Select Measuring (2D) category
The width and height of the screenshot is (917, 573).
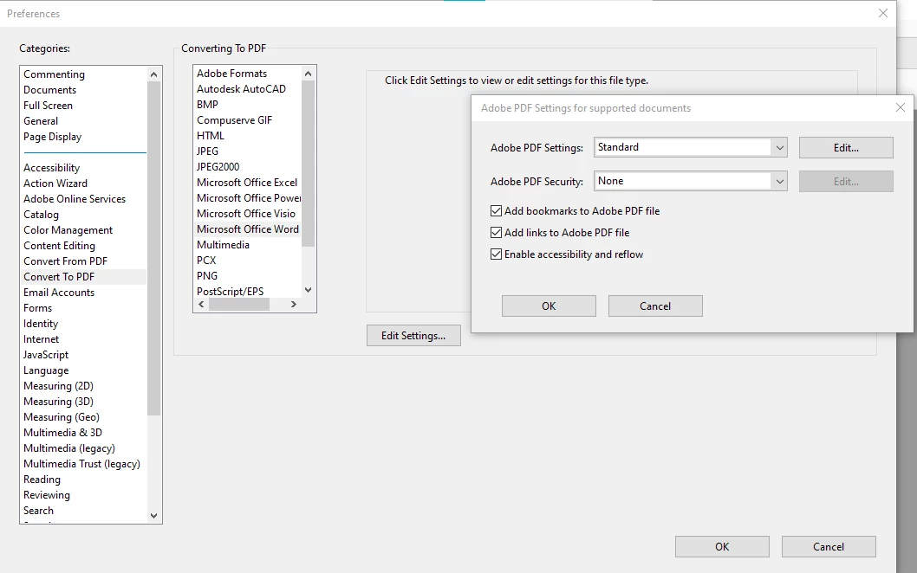[58, 386]
